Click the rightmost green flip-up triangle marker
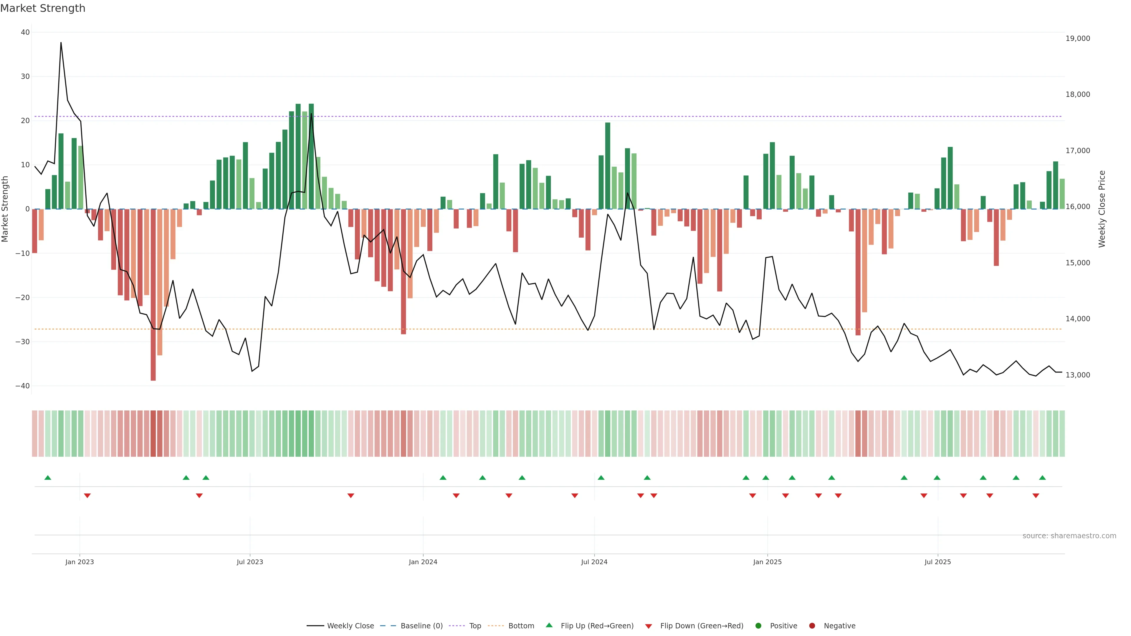This screenshot has height=636, width=1131. (1042, 478)
